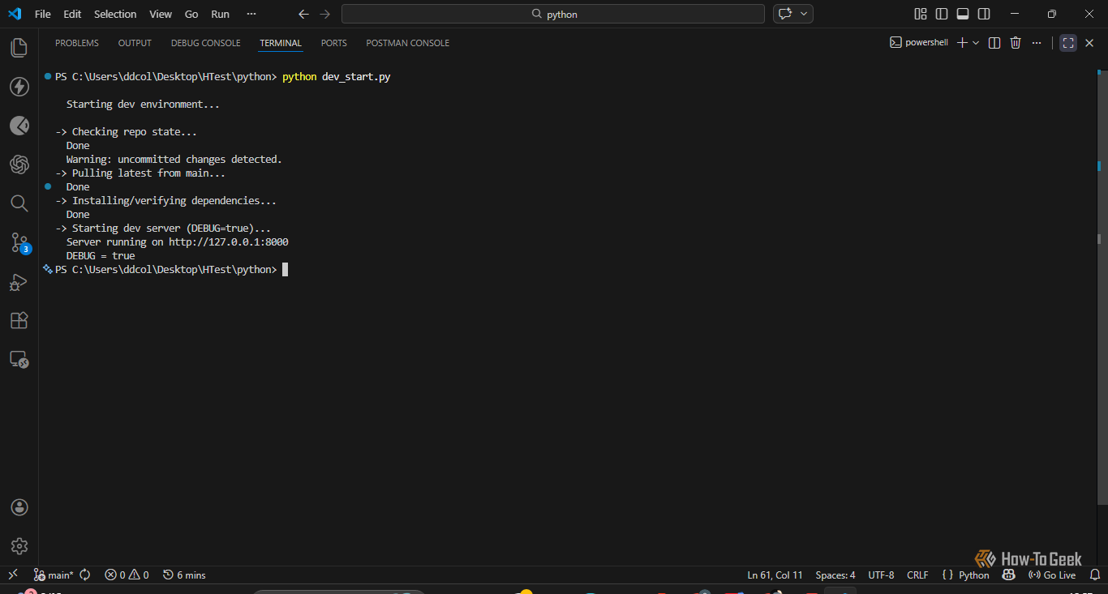Image resolution: width=1108 pixels, height=594 pixels.
Task: Expand the chevron next to Copilot chat
Action: 804,14
